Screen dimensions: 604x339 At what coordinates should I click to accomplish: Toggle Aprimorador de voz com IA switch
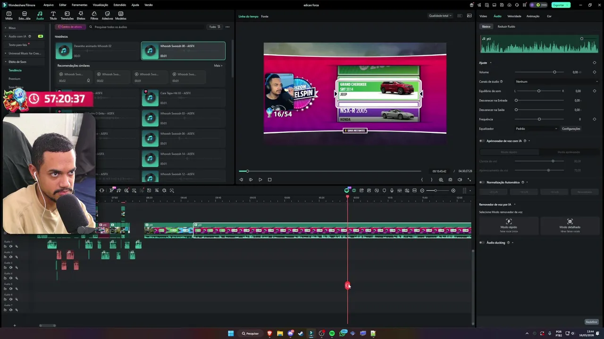pos(482,141)
